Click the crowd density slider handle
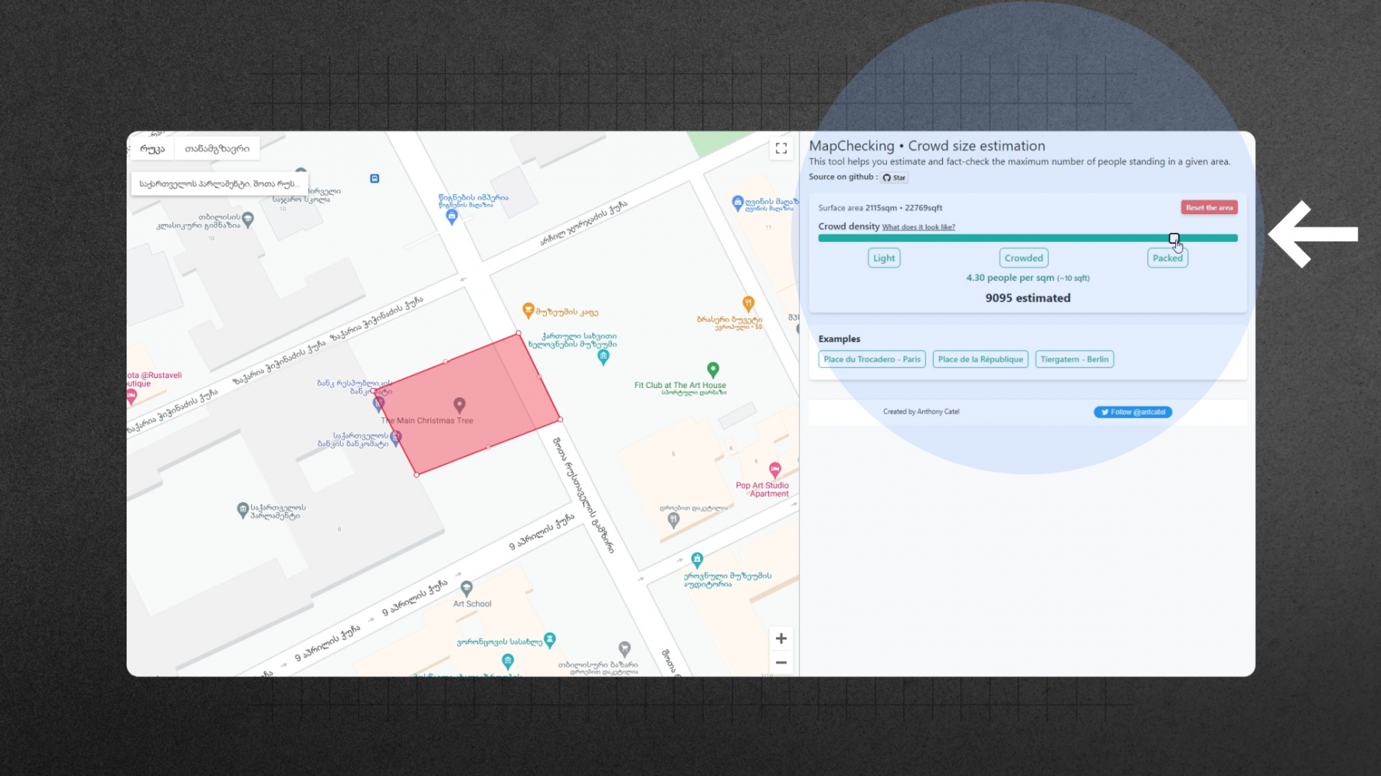 (1174, 238)
